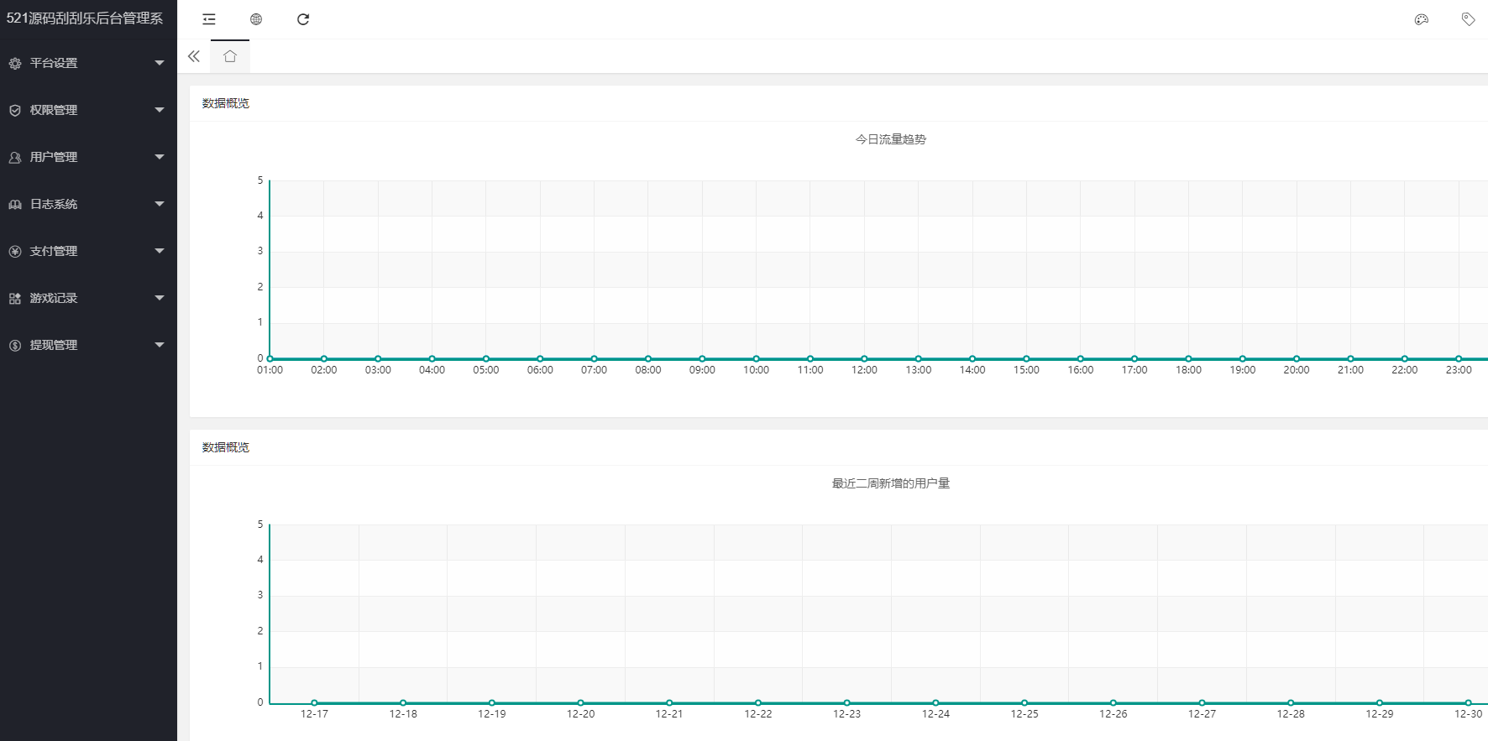
Task: Expand 平台设置 using its dropdown arrow
Action: 160,63
